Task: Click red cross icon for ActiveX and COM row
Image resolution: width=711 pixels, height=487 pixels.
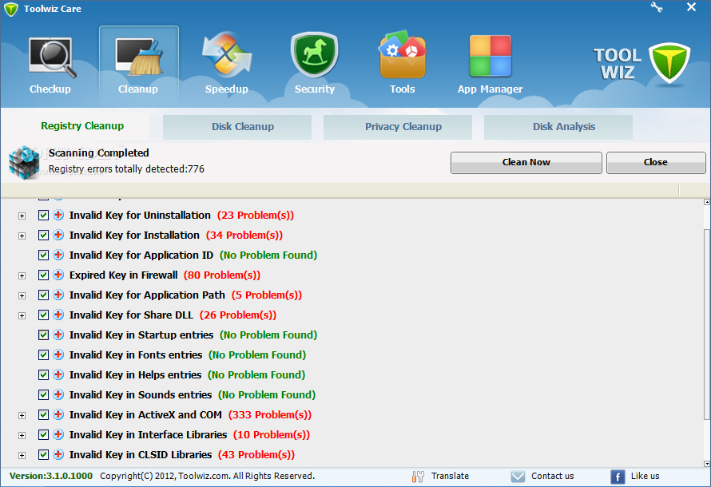Action: tap(58, 414)
